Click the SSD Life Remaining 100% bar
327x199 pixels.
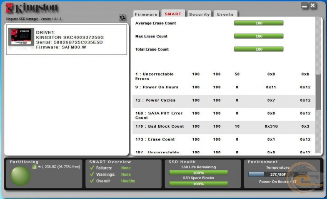pyautogui.click(x=199, y=172)
